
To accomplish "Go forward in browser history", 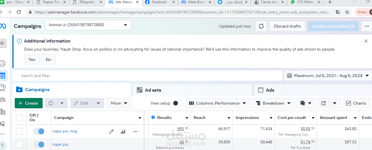I will 9,12.
